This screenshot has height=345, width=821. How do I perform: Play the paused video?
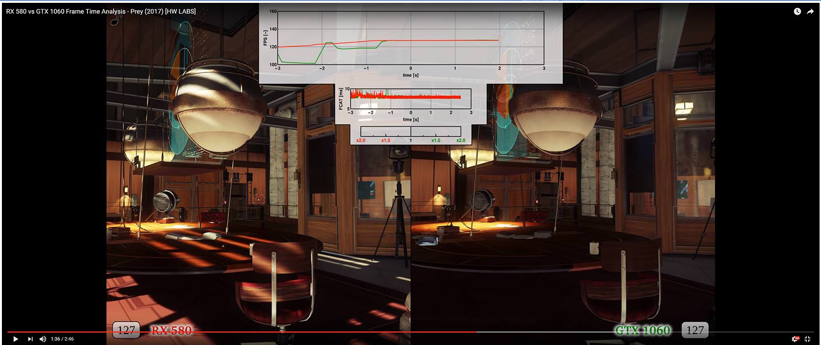click(15, 339)
